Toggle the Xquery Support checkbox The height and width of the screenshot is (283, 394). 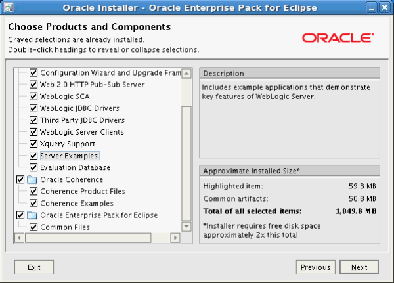pyautogui.click(x=33, y=144)
